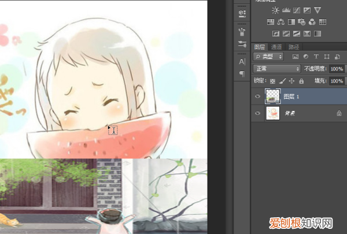Image resolution: width=347 pixels, height=234 pixels.
Task: Filter layers by text type
Action: coord(316,57)
